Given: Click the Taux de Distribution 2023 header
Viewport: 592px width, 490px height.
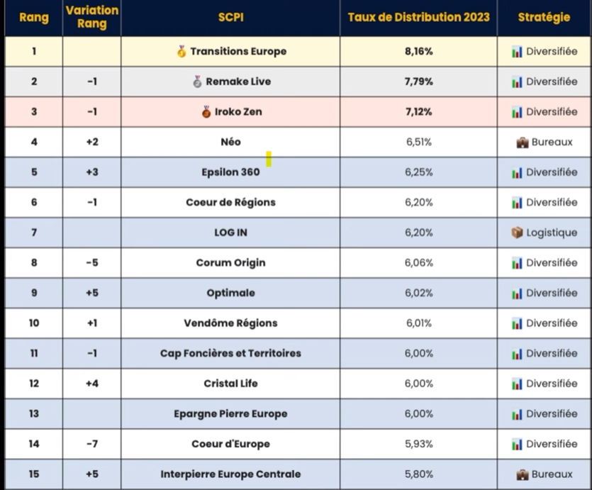Looking at the screenshot, I should 418,18.
